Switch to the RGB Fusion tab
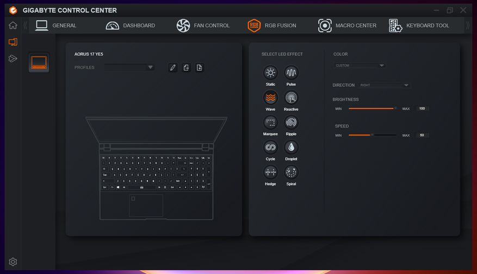 click(x=271, y=26)
